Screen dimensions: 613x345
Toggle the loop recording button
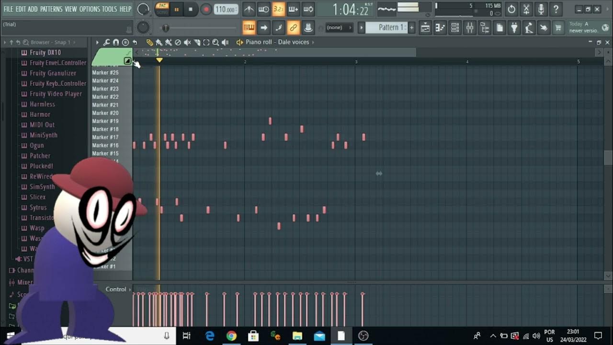click(x=308, y=9)
